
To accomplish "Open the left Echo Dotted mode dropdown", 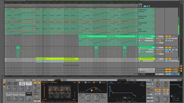I will coord(157,92).
